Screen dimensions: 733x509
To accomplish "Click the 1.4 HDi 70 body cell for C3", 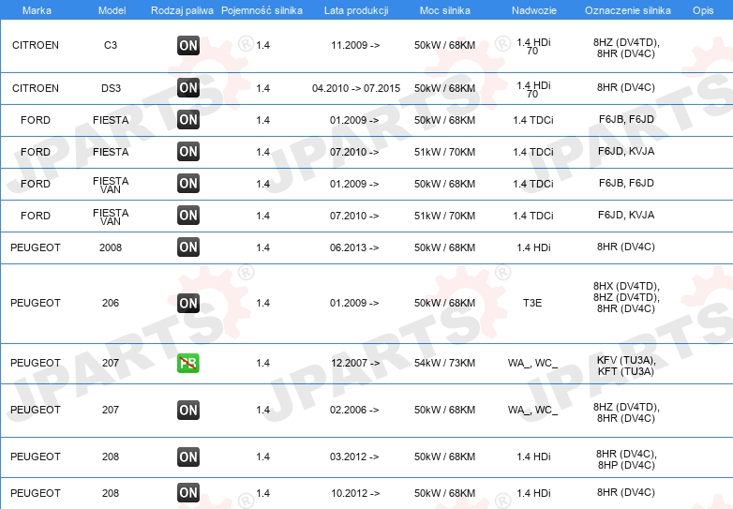I will click(x=533, y=46).
